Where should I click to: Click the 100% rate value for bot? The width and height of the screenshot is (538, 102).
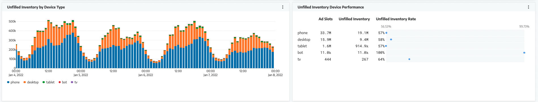point(380,53)
